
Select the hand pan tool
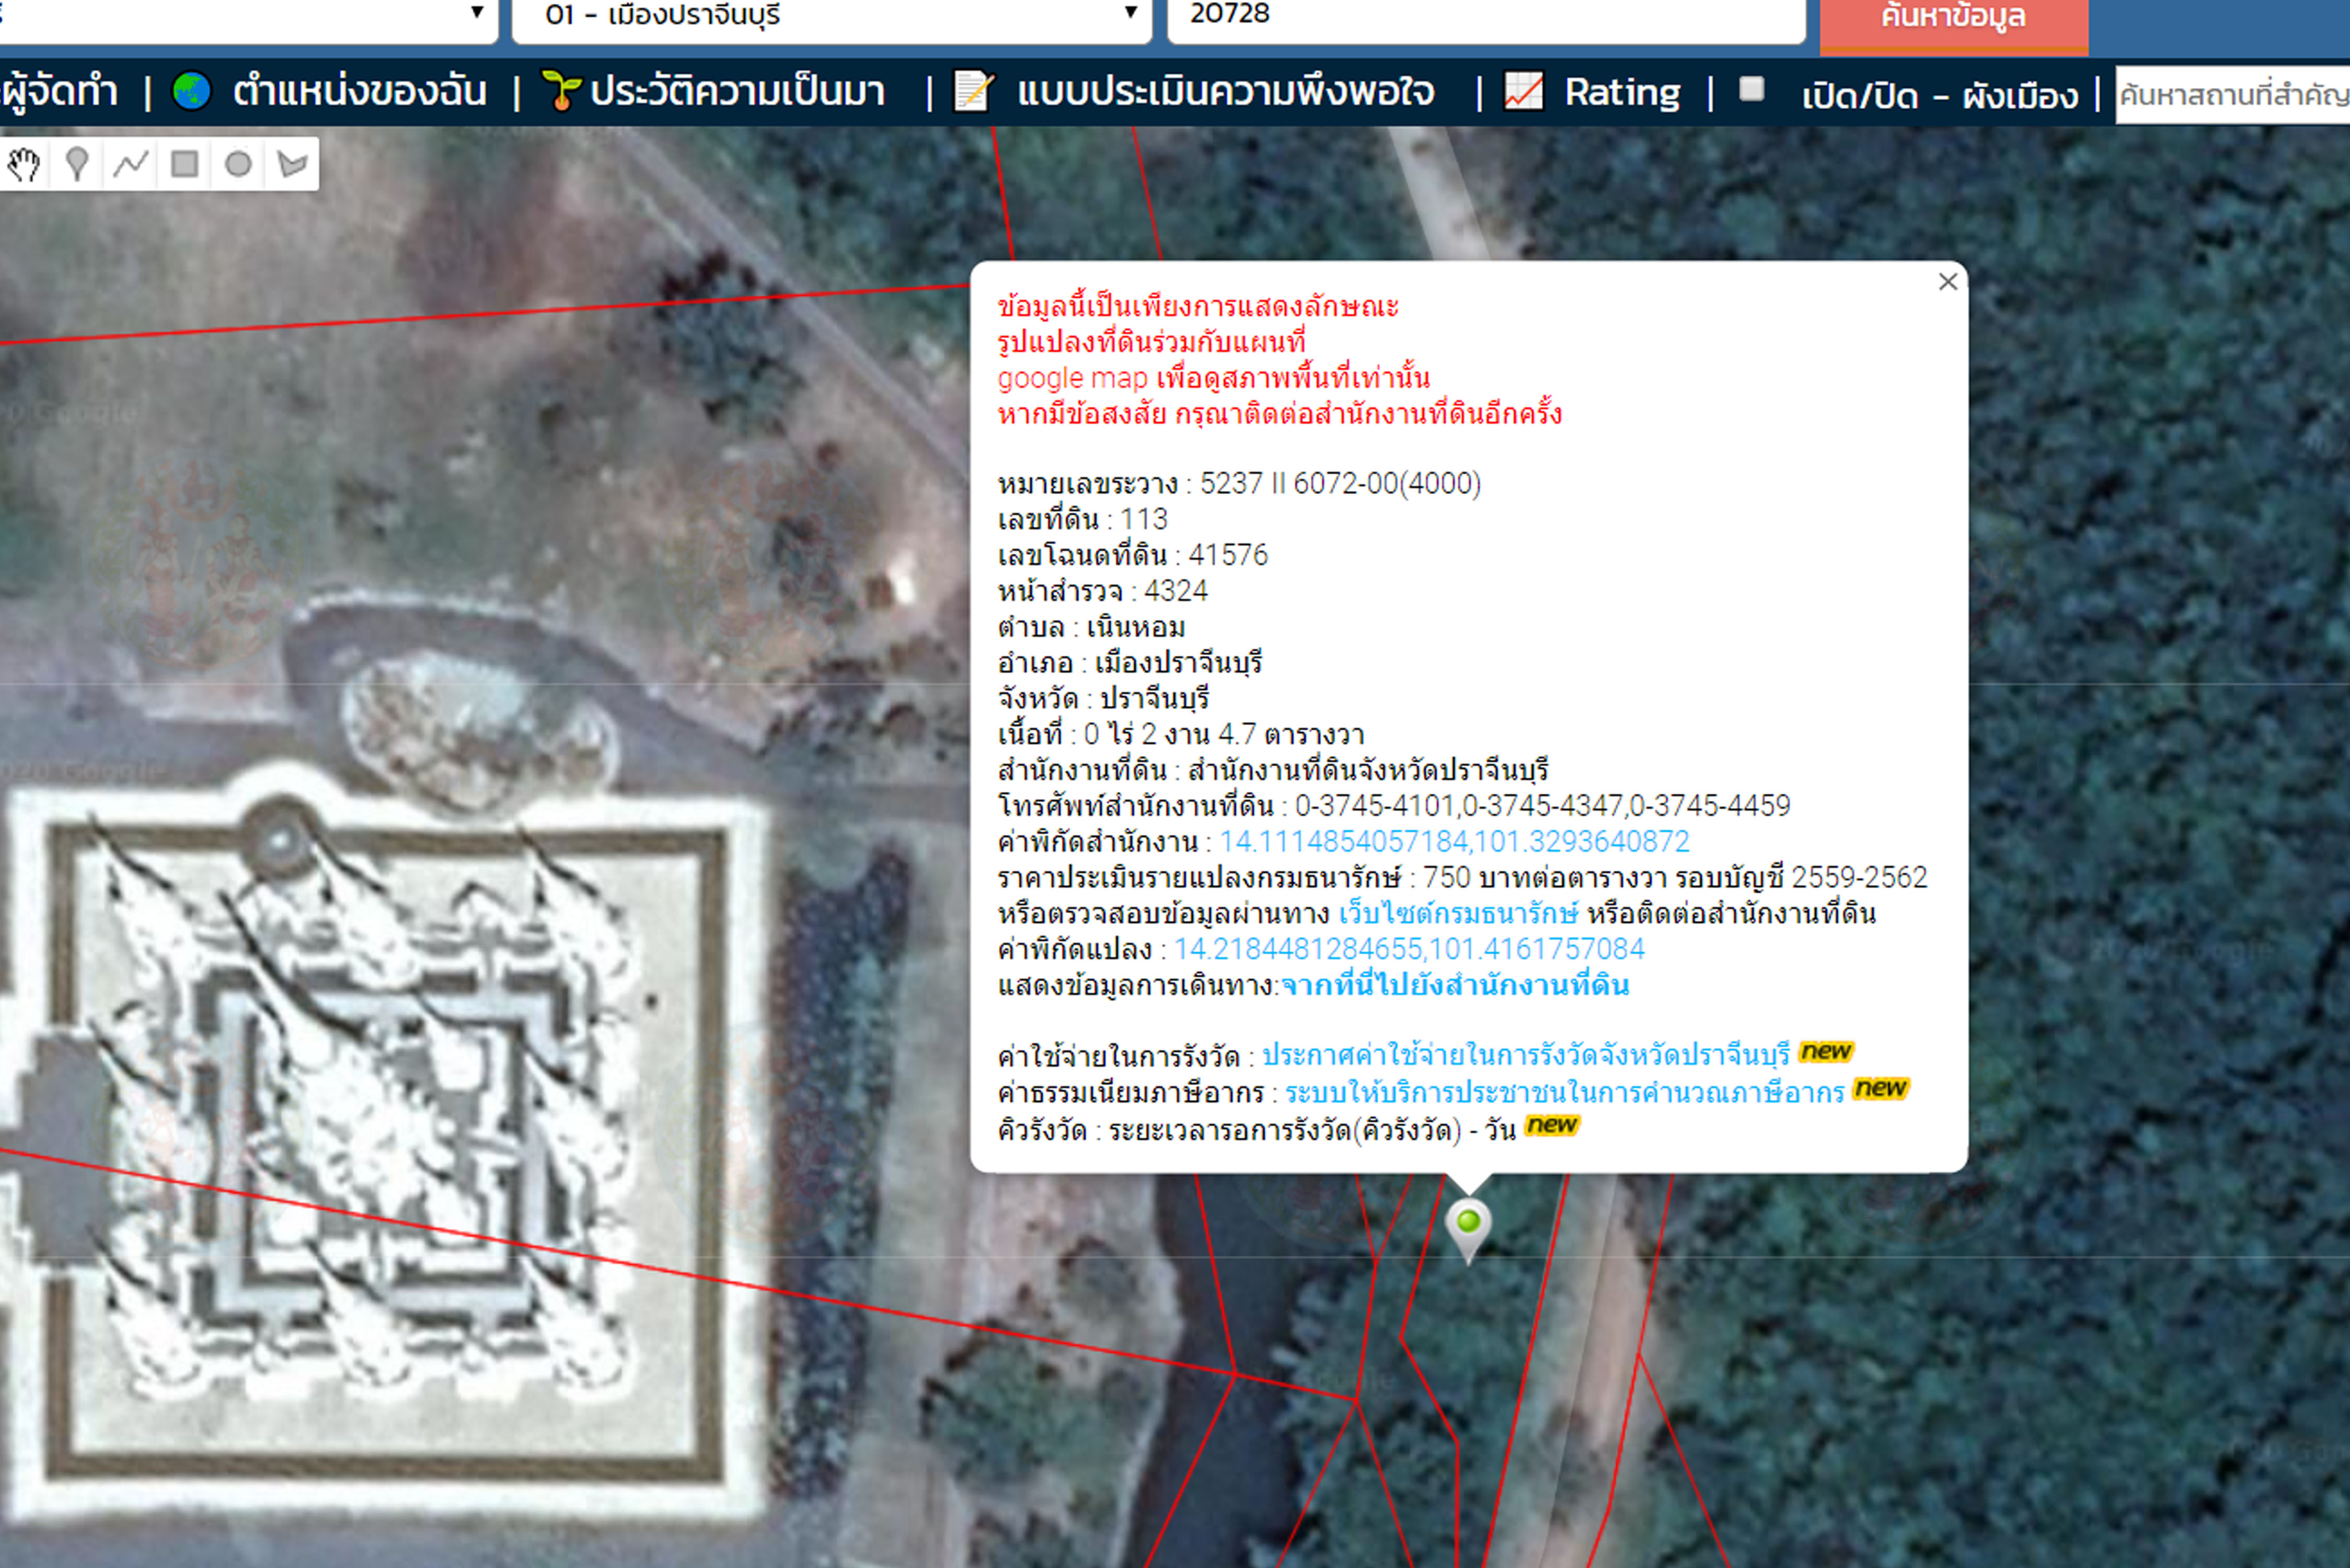[x=23, y=164]
